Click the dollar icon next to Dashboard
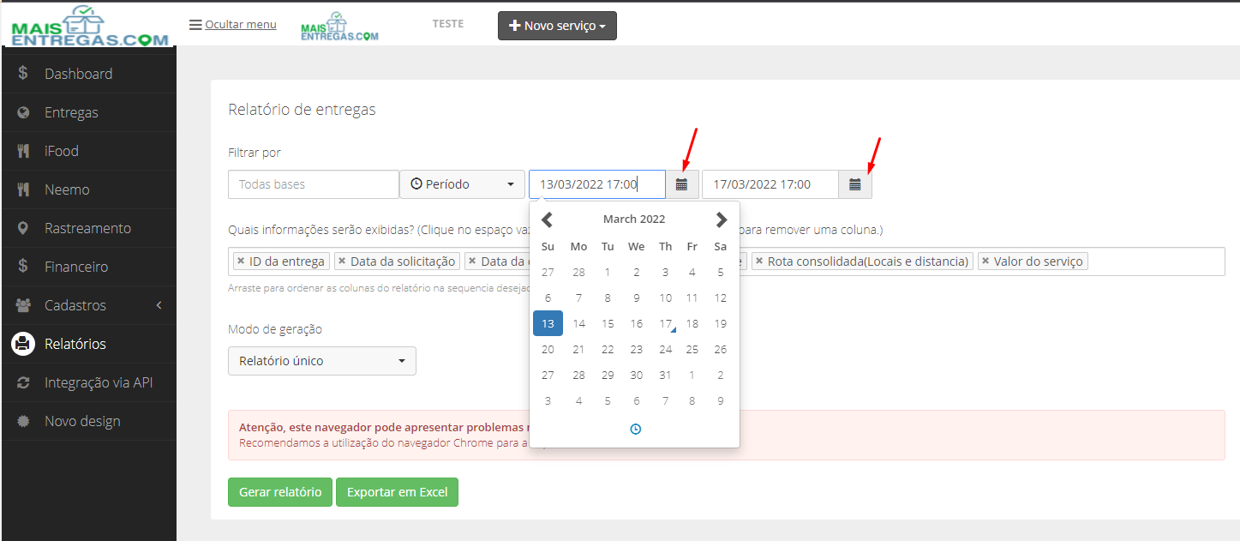Image resolution: width=1240 pixels, height=541 pixels. click(x=23, y=74)
